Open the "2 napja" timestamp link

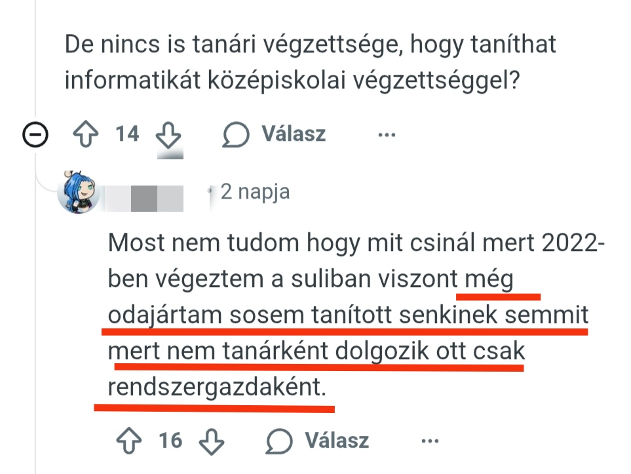click(255, 192)
